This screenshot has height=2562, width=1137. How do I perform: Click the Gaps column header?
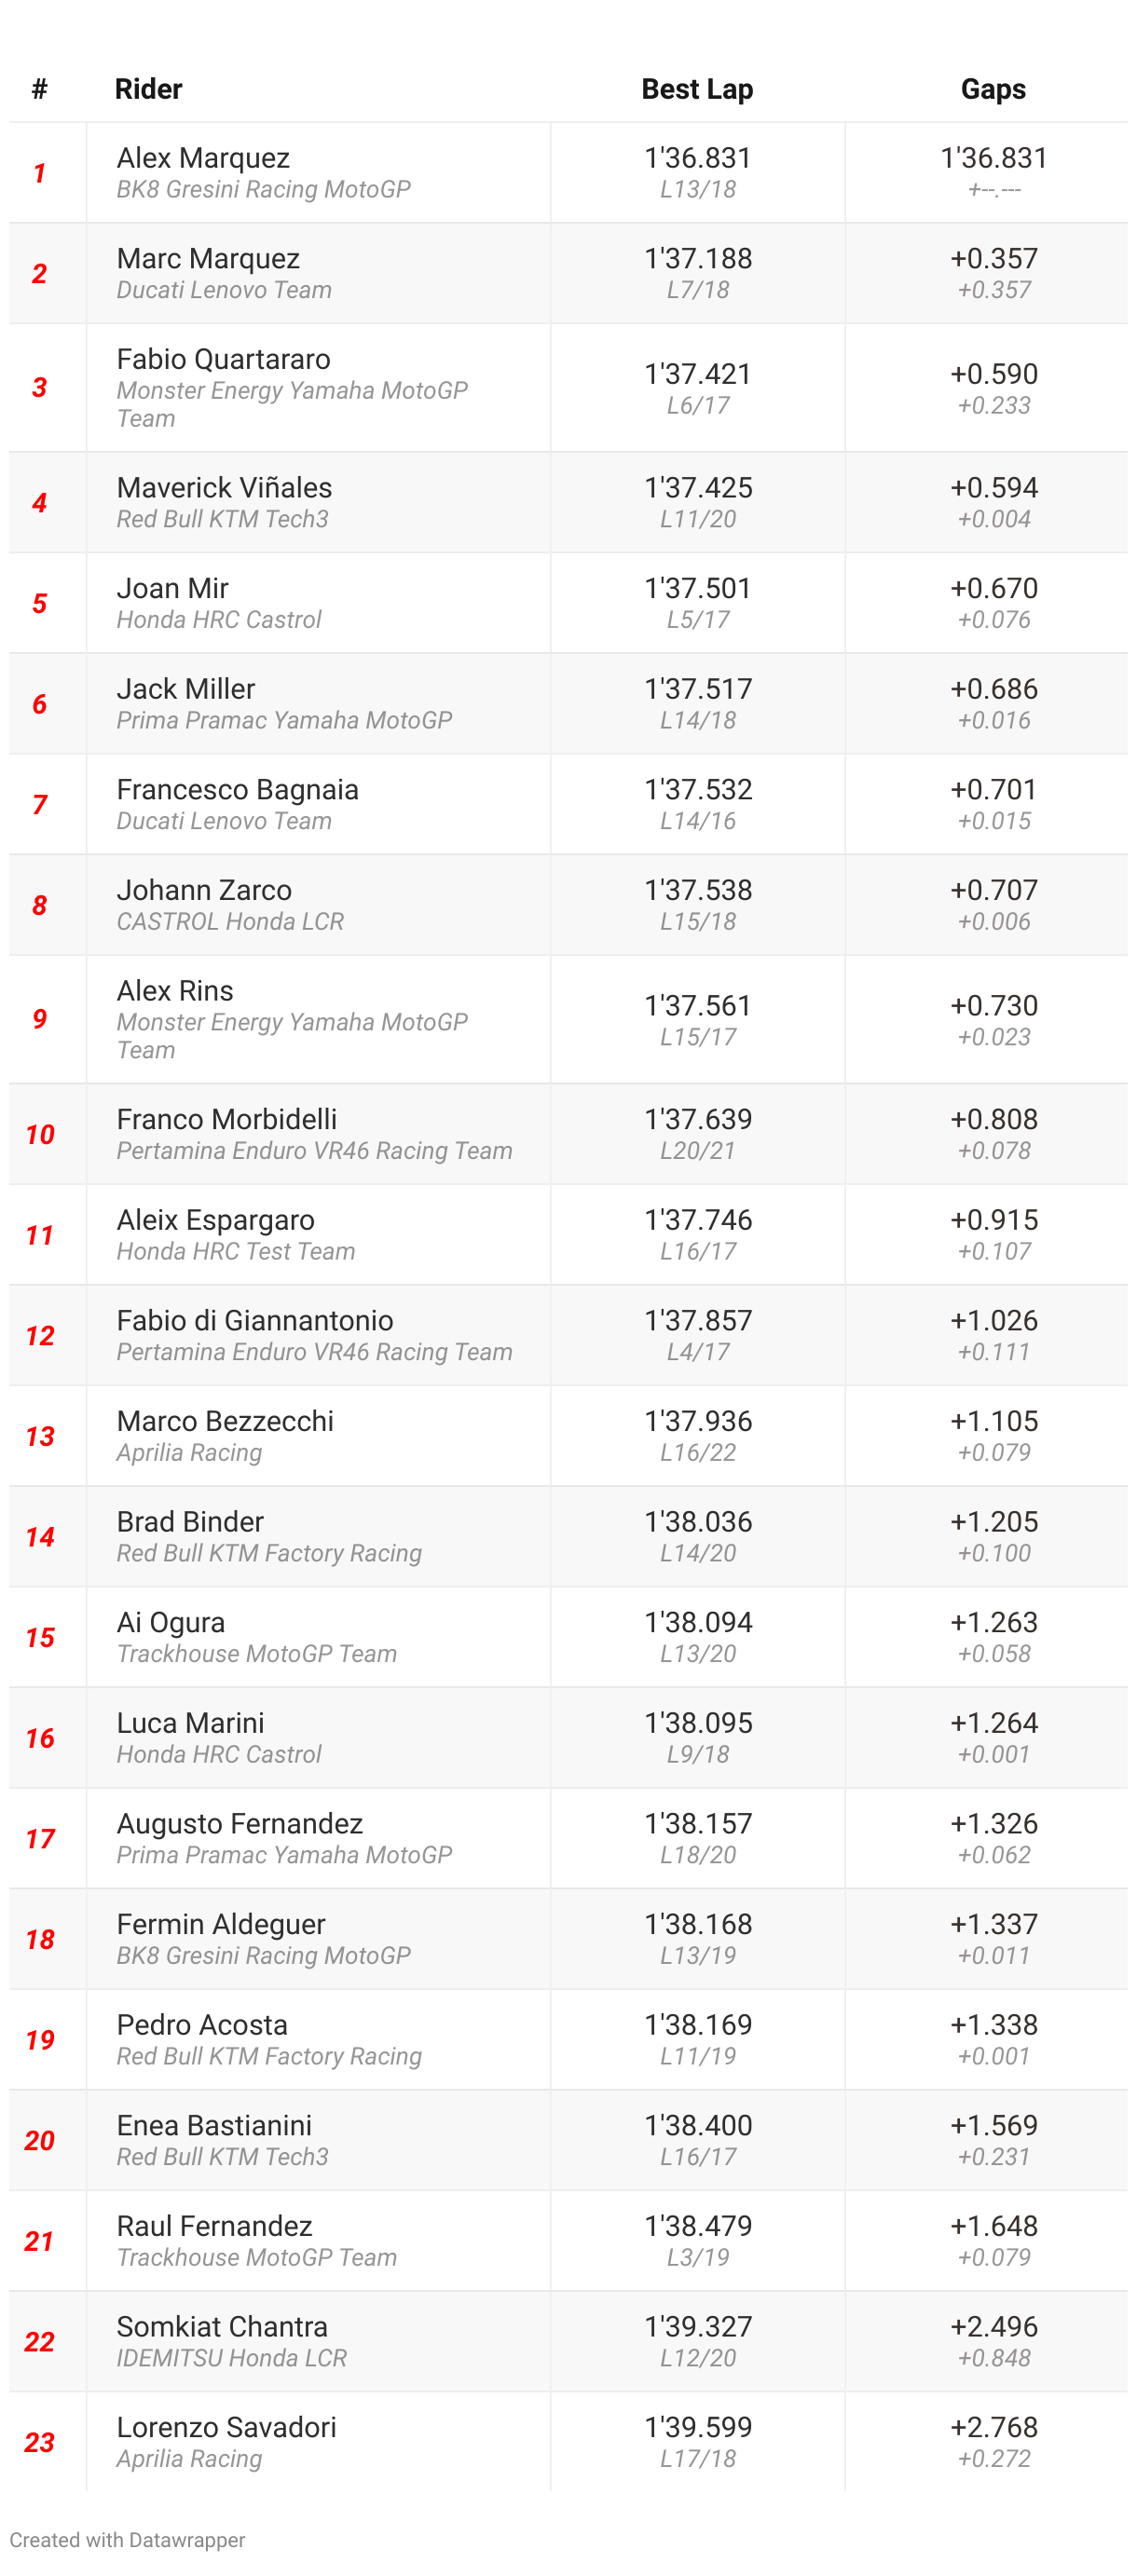pyautogui.click(x=993, y=89)
